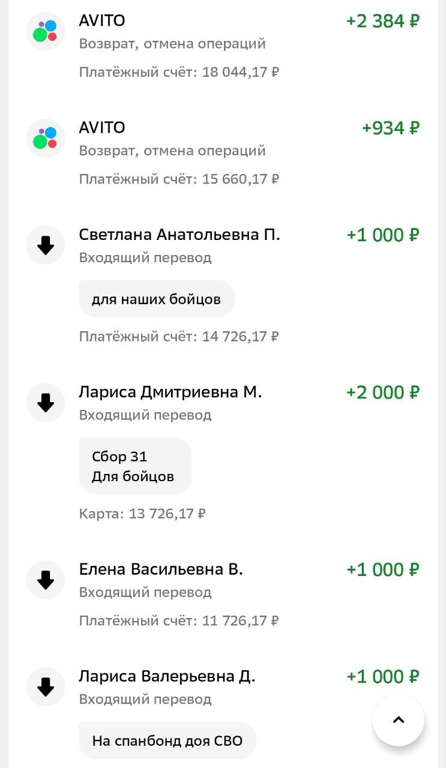Tap the incoming arrow icon for Светлана Анатольевна П.

click(x=46, y=245)
